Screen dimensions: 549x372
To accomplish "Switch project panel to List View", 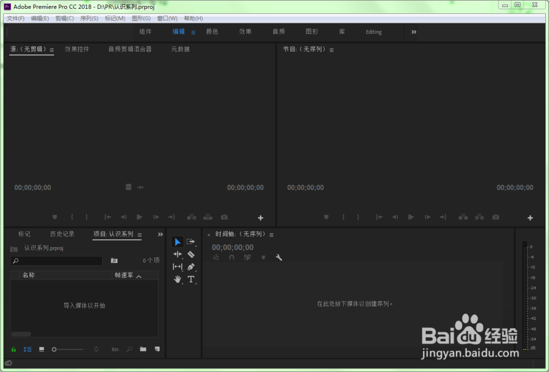I will point(27,350).
